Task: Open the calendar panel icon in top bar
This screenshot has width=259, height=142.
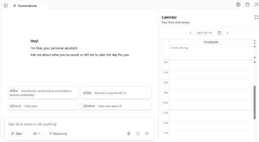Action: pyautogui.click(x=247, y=5)
